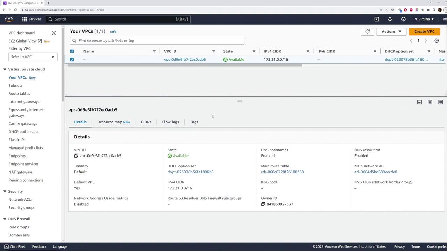Go to previous page arrow
The width and height of the screenshot is (447, 251).
(411, 41)
